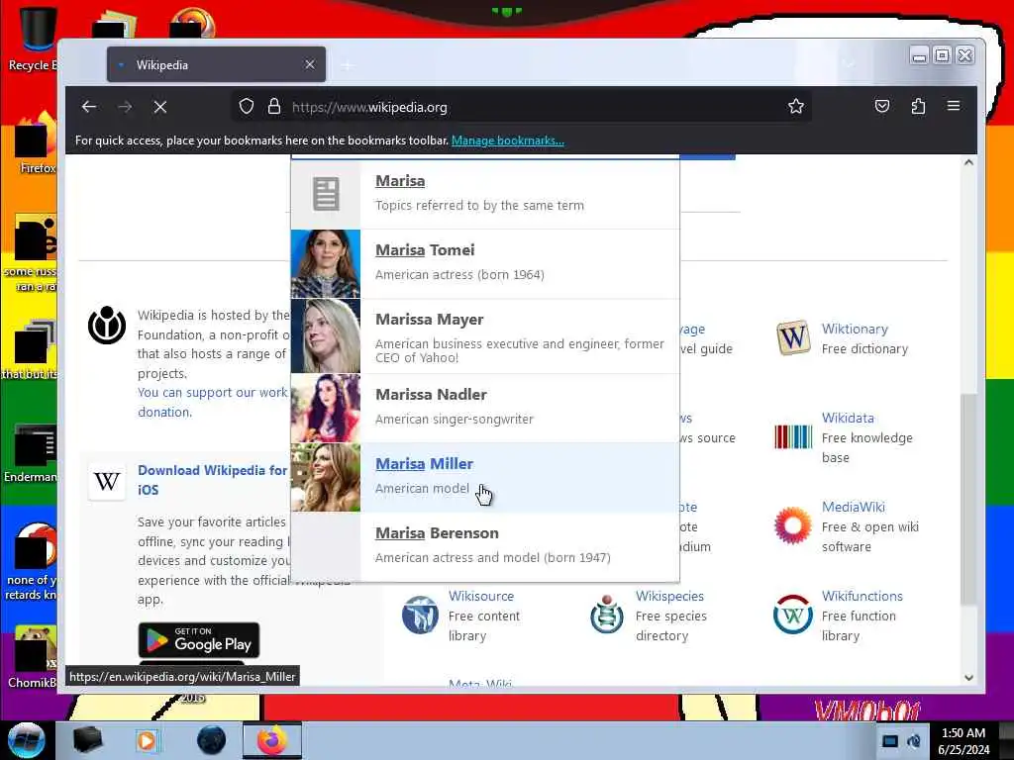Click the MediaWiki sunflower logo

coord(793,525)
